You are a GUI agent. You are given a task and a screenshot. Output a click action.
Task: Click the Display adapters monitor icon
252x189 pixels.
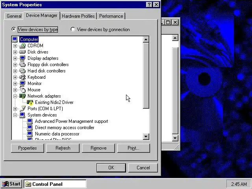(22, 58)
